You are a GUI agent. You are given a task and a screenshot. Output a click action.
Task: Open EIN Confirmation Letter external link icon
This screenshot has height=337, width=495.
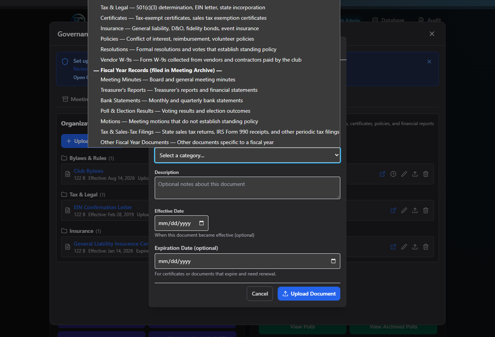393,210
